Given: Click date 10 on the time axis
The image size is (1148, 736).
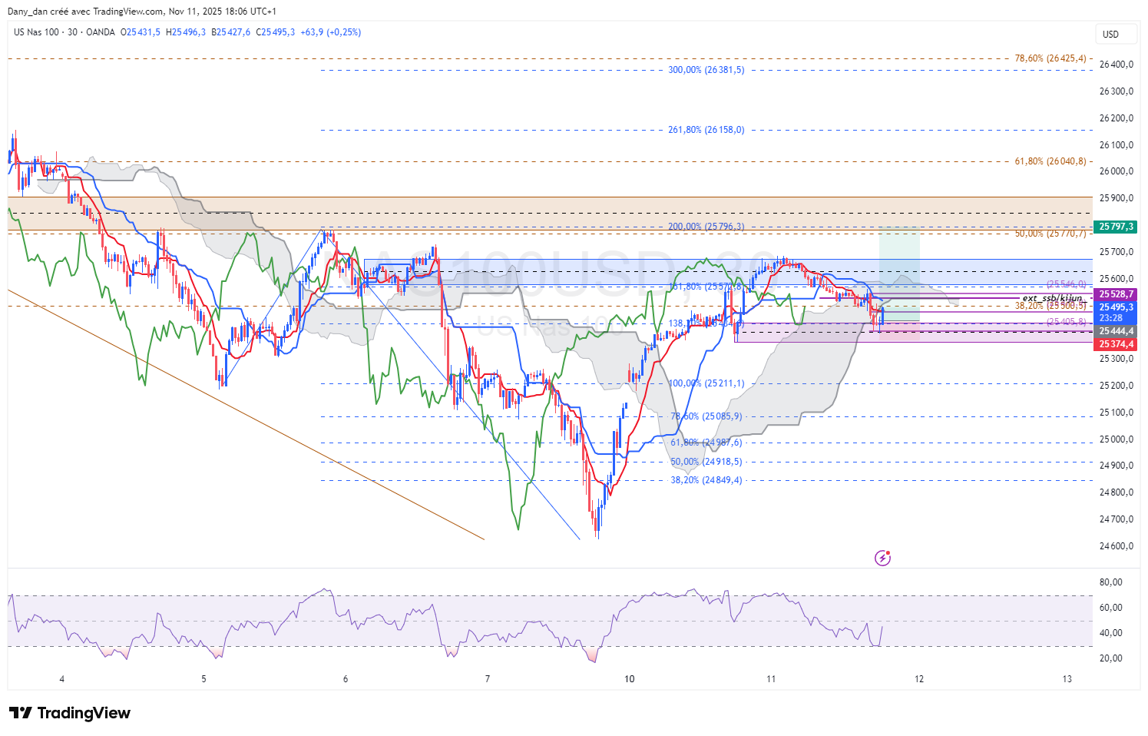Looking at the screenshot, I should pyautogui.click(x=630, y=679).
